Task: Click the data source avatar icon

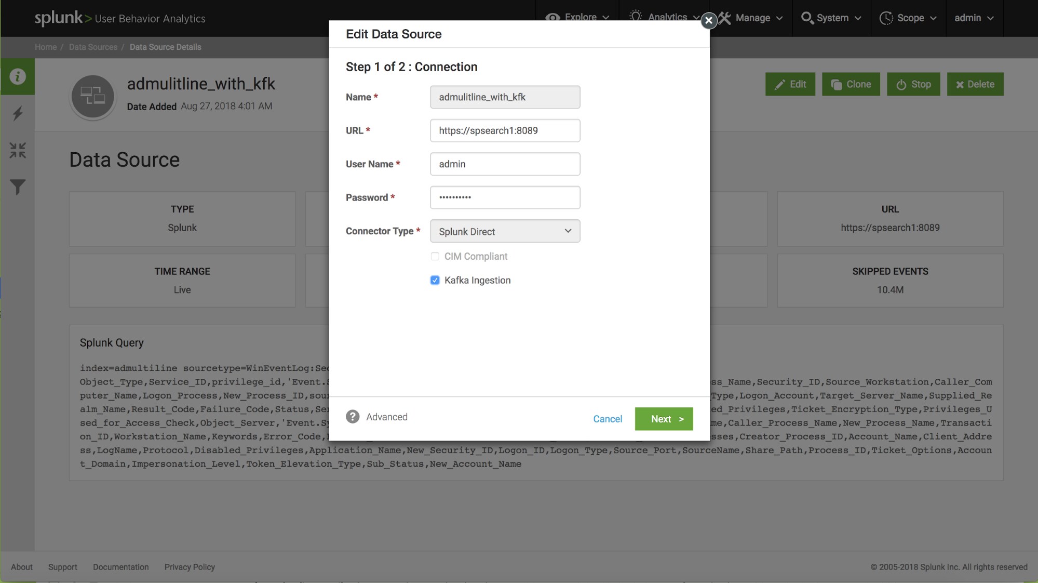Action: click(x=93, y=96)
